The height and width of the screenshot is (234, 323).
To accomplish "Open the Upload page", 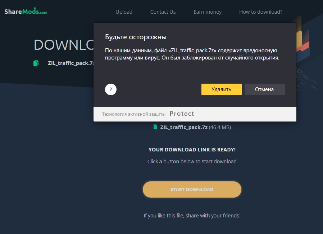I will pyautogui.click(x=124, y=12).
